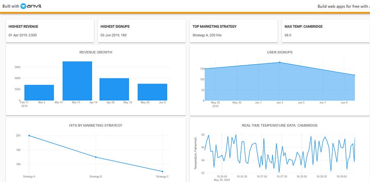Click the 'Built with' text
Viewport: 370px width, 182px height.
11,6
